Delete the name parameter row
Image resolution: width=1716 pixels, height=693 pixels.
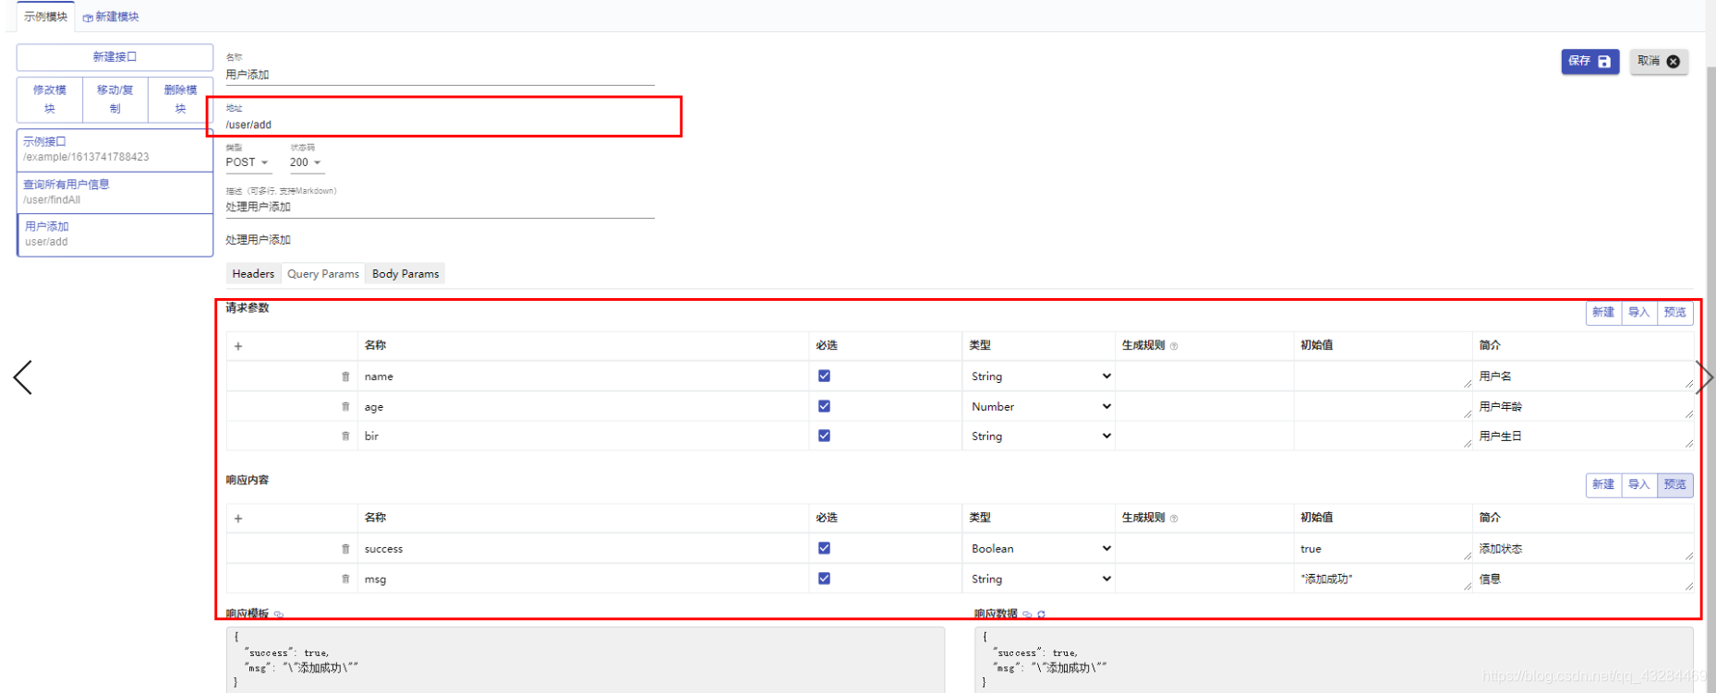click(345, 376)
